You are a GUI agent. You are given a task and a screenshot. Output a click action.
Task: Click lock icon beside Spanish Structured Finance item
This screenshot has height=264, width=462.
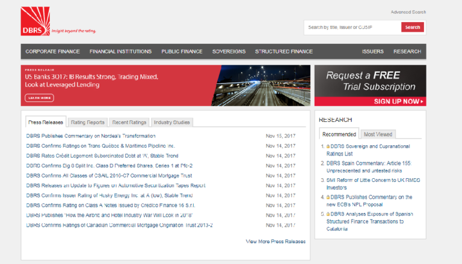coord(328,214)
